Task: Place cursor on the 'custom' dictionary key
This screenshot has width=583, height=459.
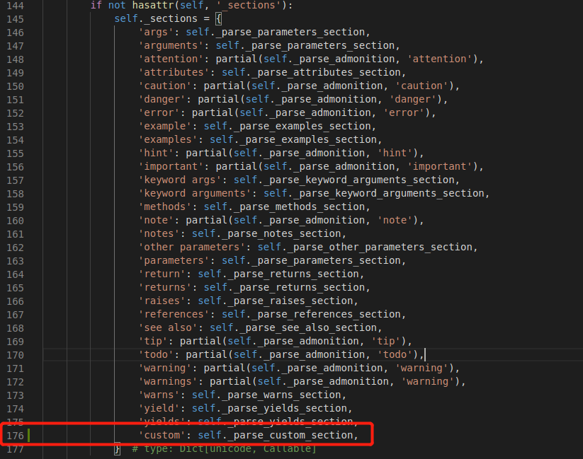Action: click(162, 436)
